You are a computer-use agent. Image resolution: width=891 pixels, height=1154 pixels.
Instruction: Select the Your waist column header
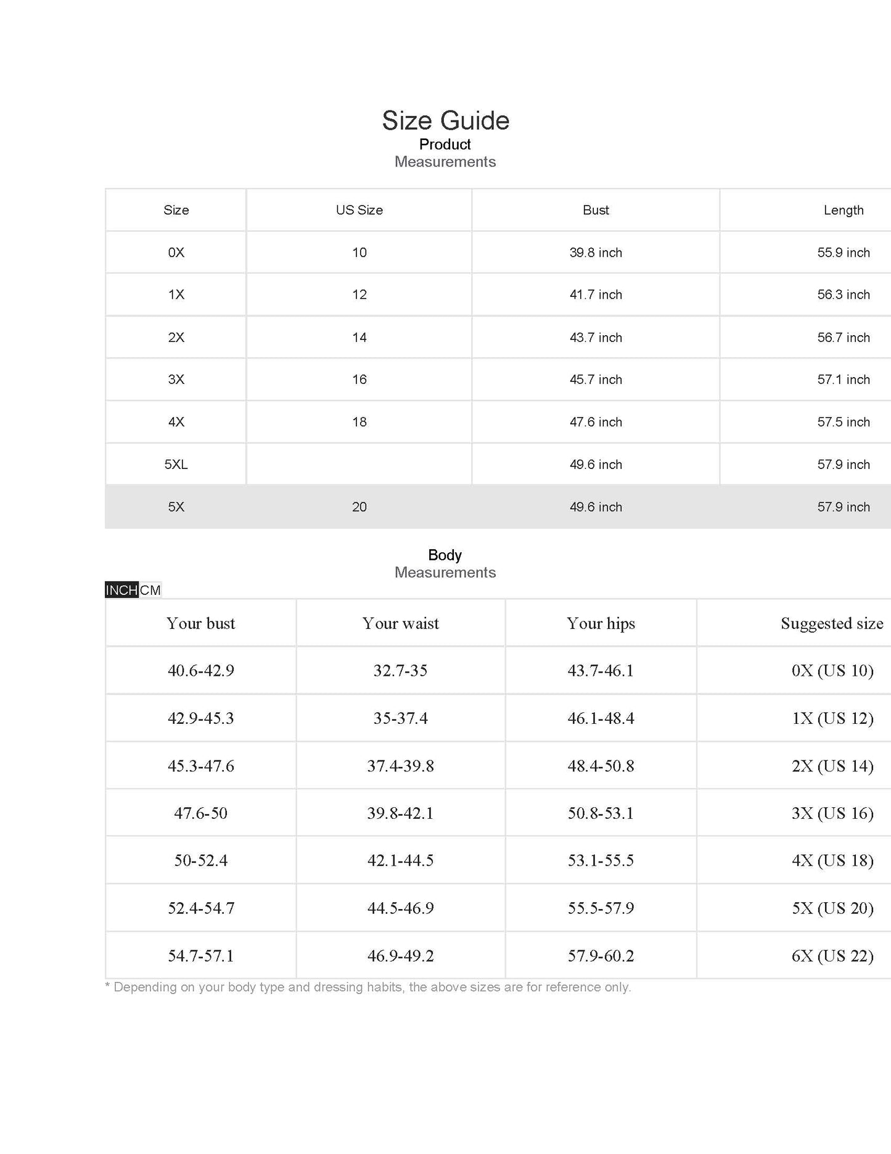coord(401,623)
